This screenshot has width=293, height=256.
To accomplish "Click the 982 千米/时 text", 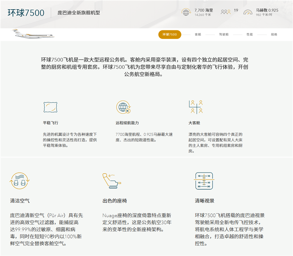I will tap(264, 15).
